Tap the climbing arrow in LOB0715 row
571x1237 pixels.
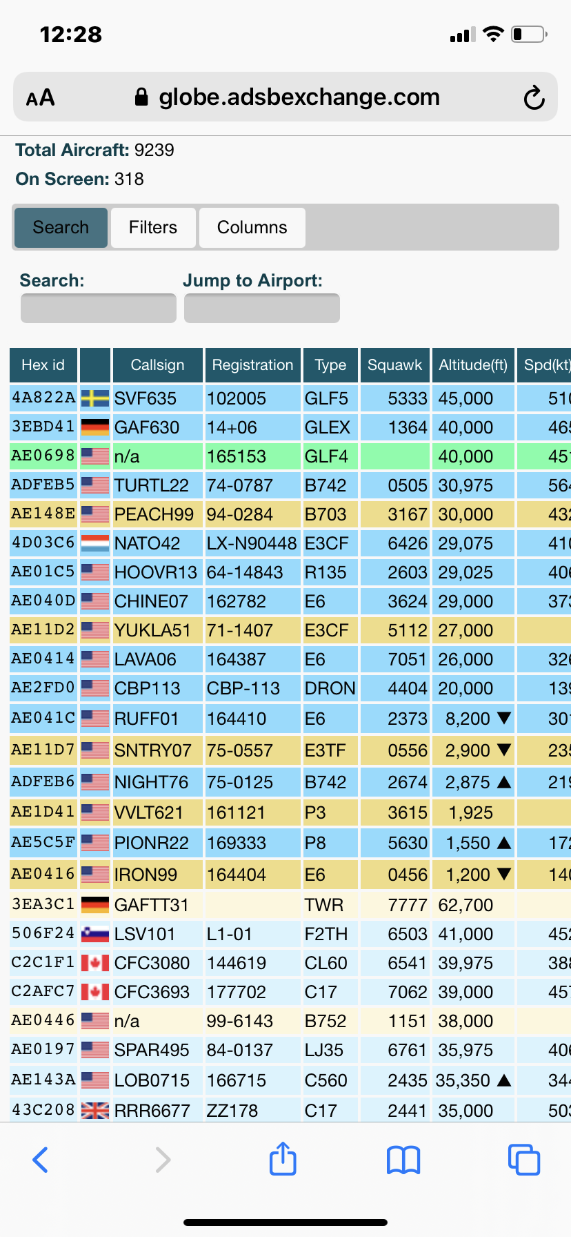[x=504, y=1080]
